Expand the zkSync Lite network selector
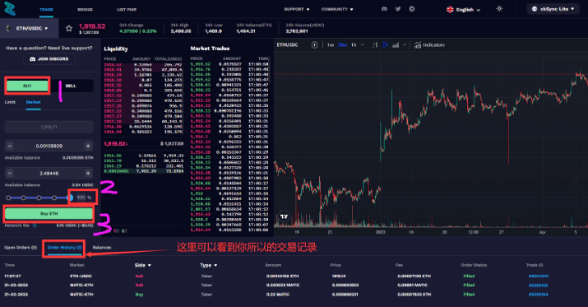Image resolution: width=588 pixels, height=307 pixels. [x=553, y=9]
